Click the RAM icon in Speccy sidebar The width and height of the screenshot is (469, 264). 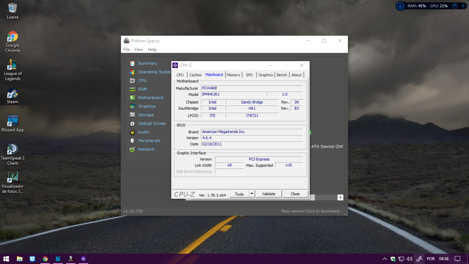tap(132, 89)
